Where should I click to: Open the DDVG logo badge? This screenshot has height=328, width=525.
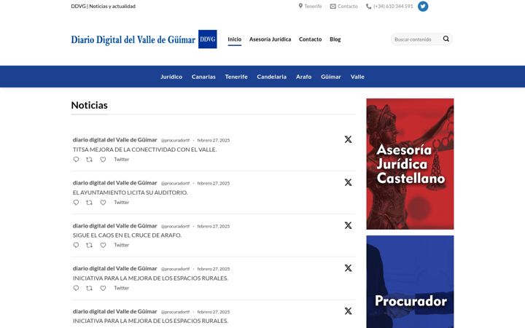(x=208, y=39)
